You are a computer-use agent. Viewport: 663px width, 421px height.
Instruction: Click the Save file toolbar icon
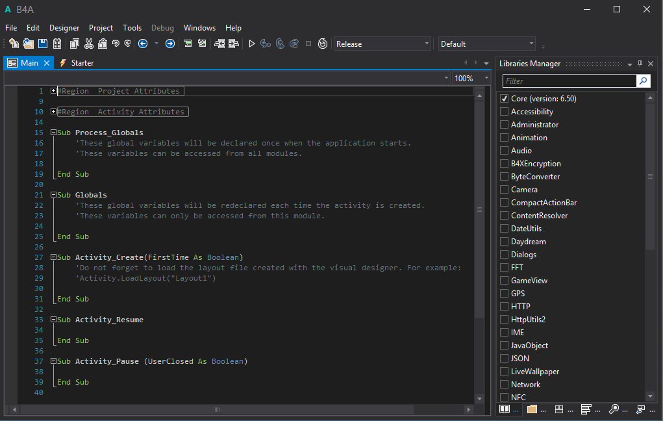tap(43, 44)
